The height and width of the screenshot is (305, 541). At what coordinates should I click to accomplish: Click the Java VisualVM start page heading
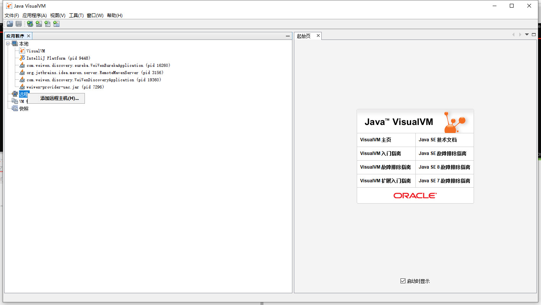[x=399, y=122]
